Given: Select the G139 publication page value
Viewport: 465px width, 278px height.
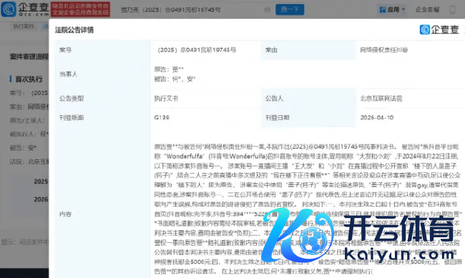Looking at the screenshot, I should (162, 118).
